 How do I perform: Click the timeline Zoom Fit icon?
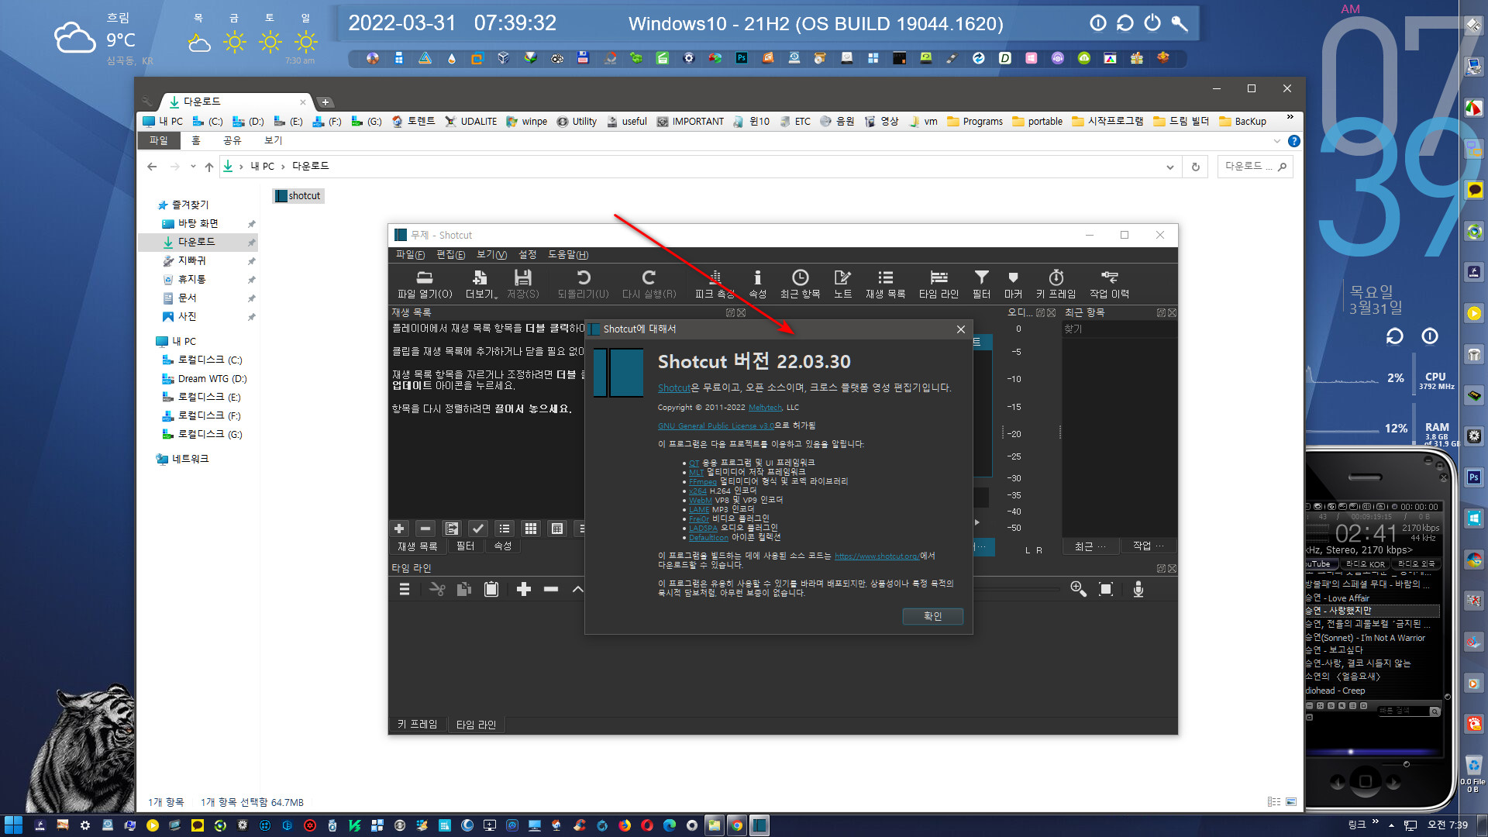coord(1106,589)
